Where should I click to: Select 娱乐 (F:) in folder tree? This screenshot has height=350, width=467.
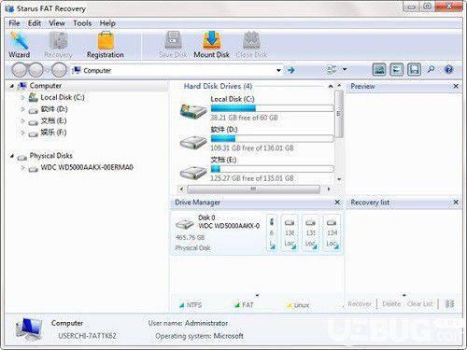53,133
